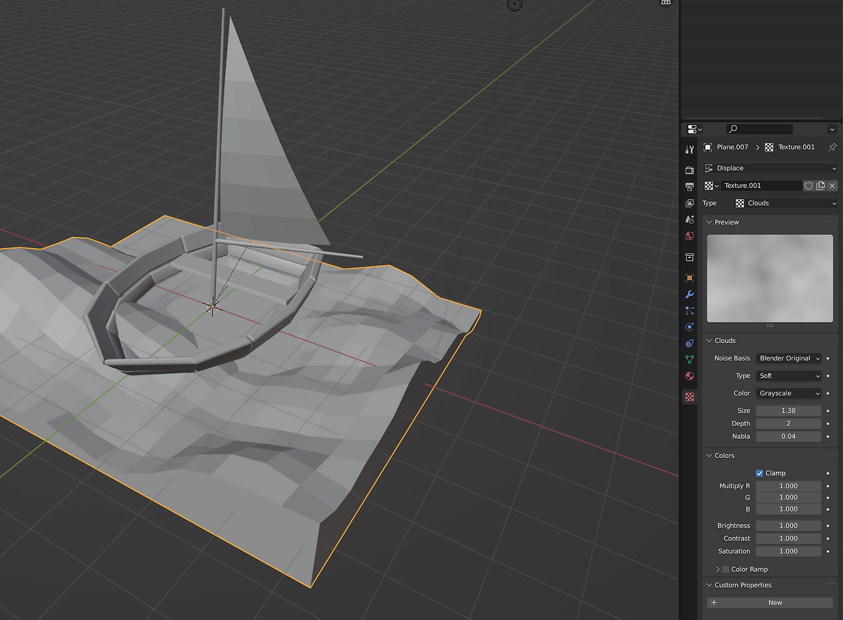Unlink Texture.001 with the X button
The image size is (843, 620).
point(832,186)
